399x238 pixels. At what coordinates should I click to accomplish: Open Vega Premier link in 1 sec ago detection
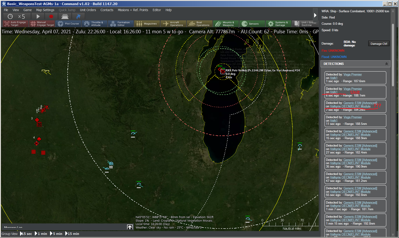coord(353,75)
